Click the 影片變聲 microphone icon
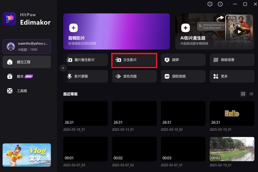Viewport: 258px width, 172px height. (x=69, y=76)
